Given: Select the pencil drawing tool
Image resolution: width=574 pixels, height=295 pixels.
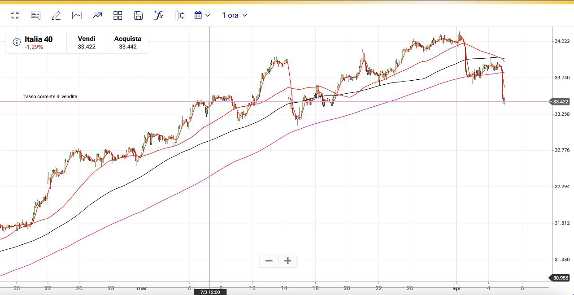Looking at the screenshot, I should 56,16.
